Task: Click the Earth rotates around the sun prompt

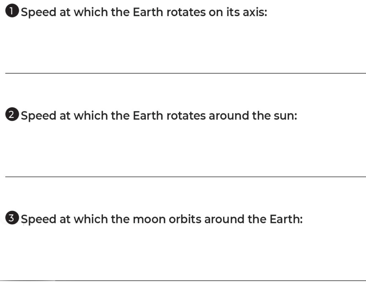Action: pos(159,115)
